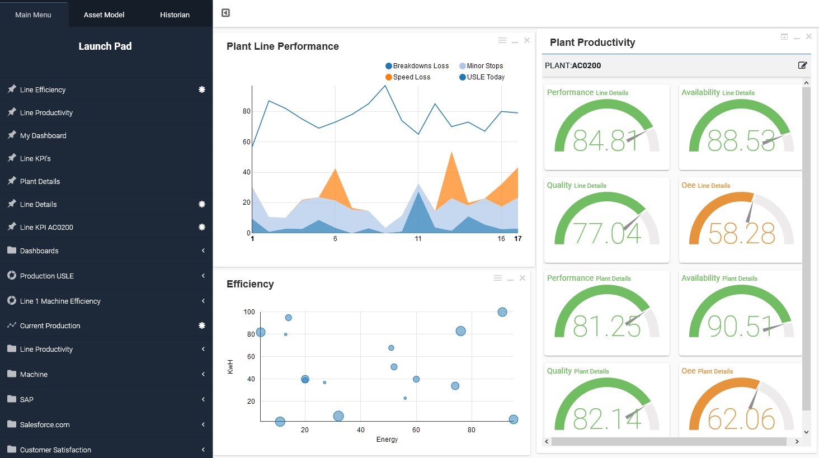Click the pin icon beside Plant Details
The height and width of the screenshot is (458, 819).
point(11,181)
